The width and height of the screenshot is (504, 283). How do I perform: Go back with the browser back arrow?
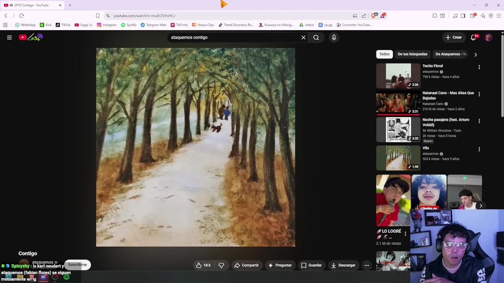click(6, 16)
